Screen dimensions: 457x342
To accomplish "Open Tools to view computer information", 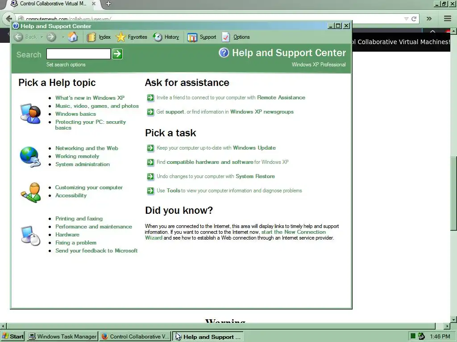I will (174, 191).
